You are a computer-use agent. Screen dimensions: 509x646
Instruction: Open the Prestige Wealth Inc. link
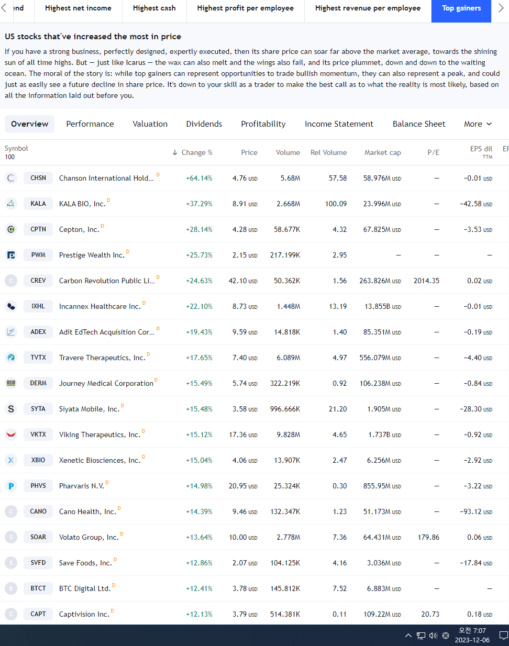coord(92,255)
